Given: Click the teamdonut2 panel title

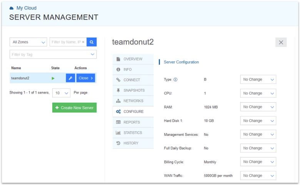Looking at the screenshot, I should (133, 42).
